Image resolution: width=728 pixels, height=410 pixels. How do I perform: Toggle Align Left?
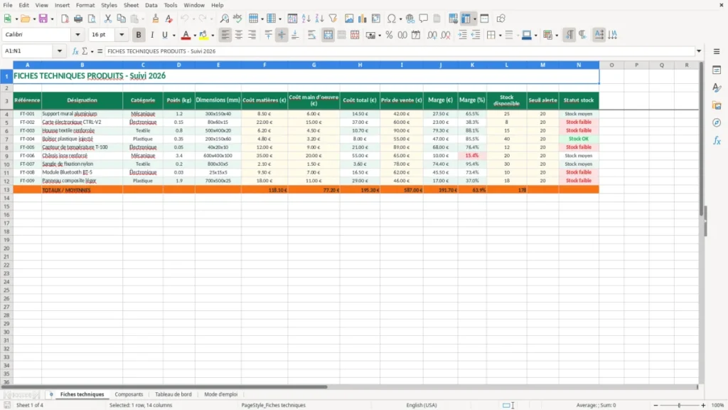click(225, 35)
